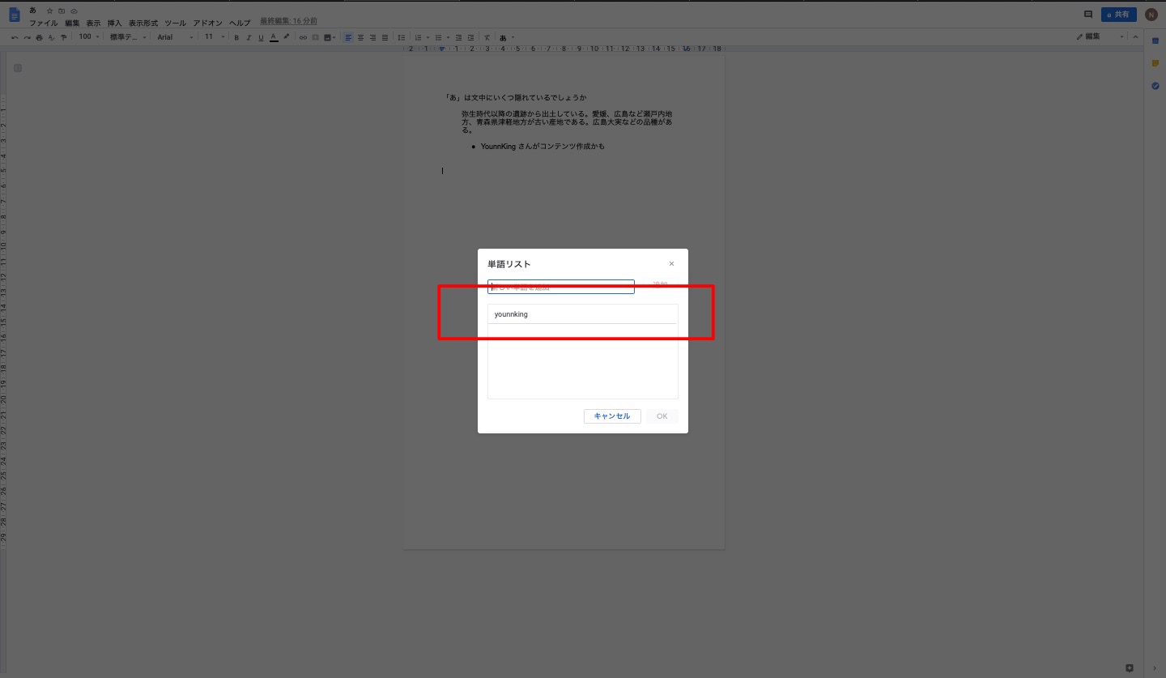Viewport: 1166px width, 678px height.
Task: Check the cloud save status icon
Action: [74, 11]
